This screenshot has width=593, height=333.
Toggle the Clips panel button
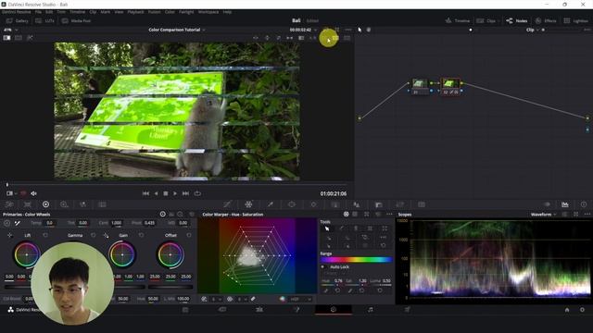coord(486,20)
